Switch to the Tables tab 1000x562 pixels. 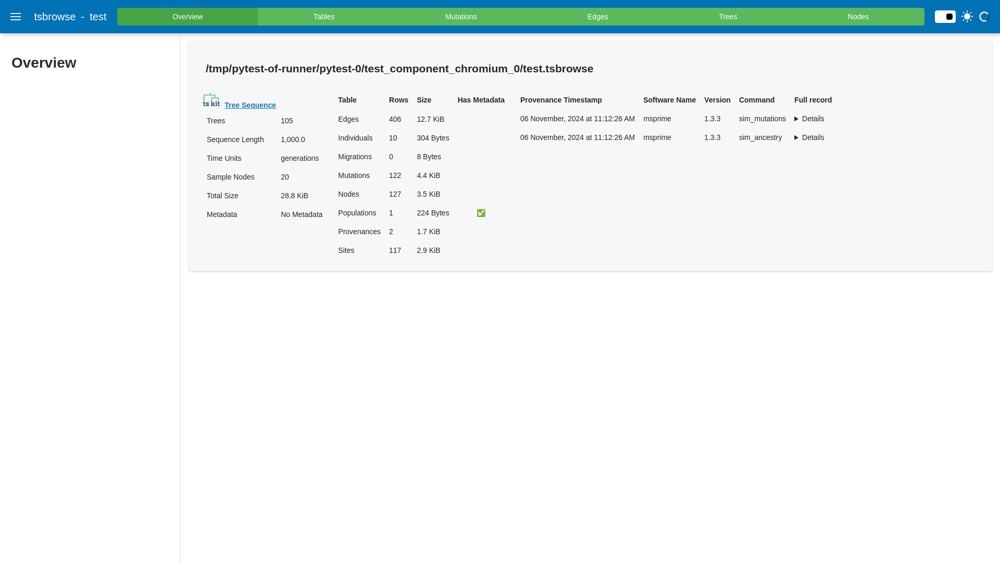click(x=323, y=17)
